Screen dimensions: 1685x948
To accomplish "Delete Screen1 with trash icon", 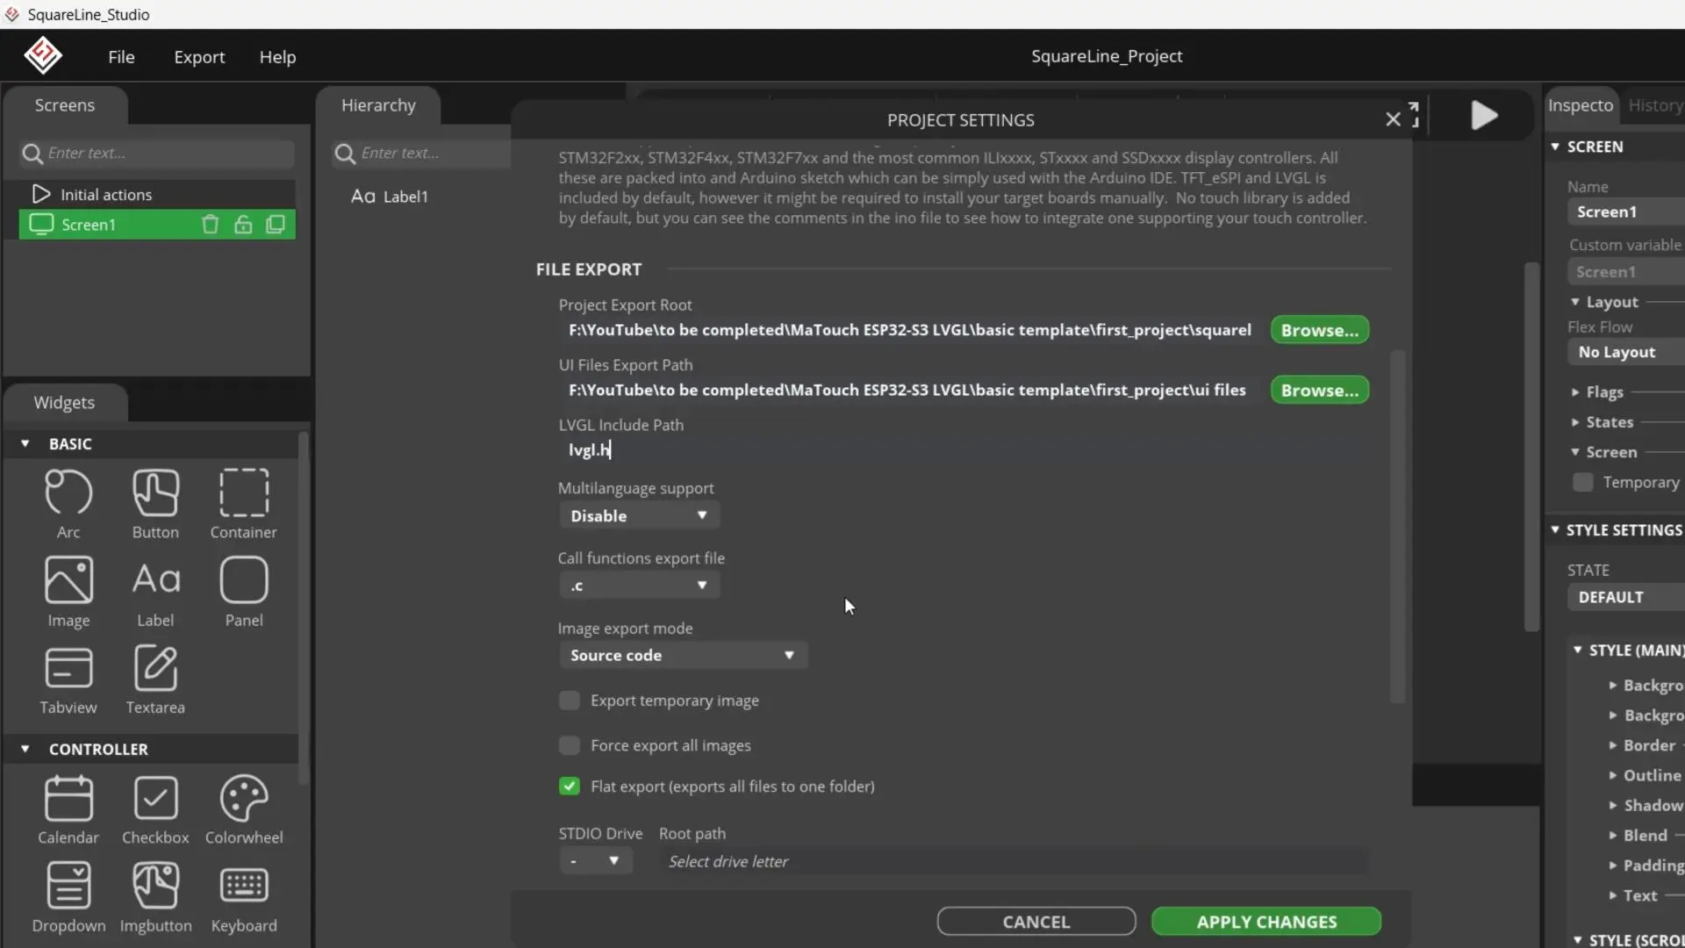I will tap(210, 225).
